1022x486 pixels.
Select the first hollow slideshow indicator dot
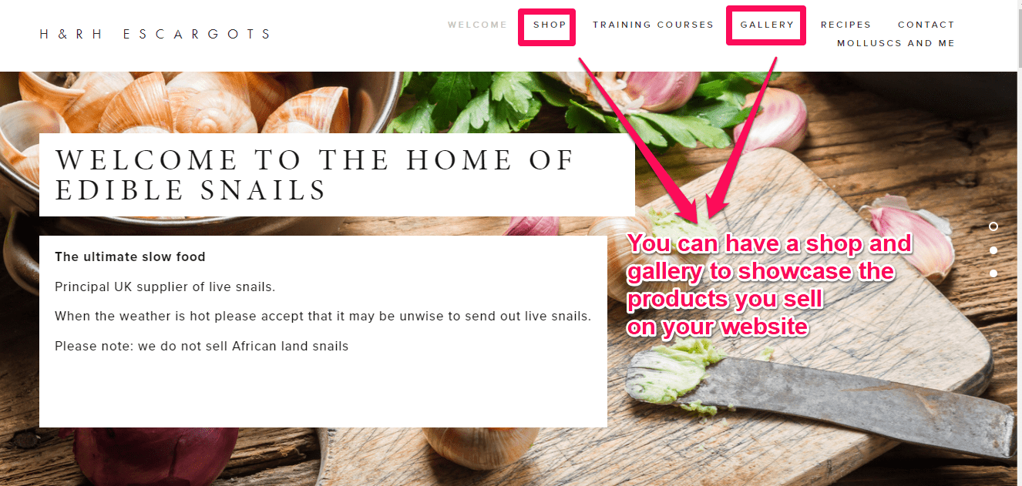[x=993, y=226]
